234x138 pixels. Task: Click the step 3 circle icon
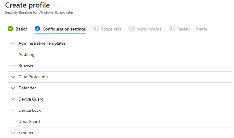coord(96,29)
